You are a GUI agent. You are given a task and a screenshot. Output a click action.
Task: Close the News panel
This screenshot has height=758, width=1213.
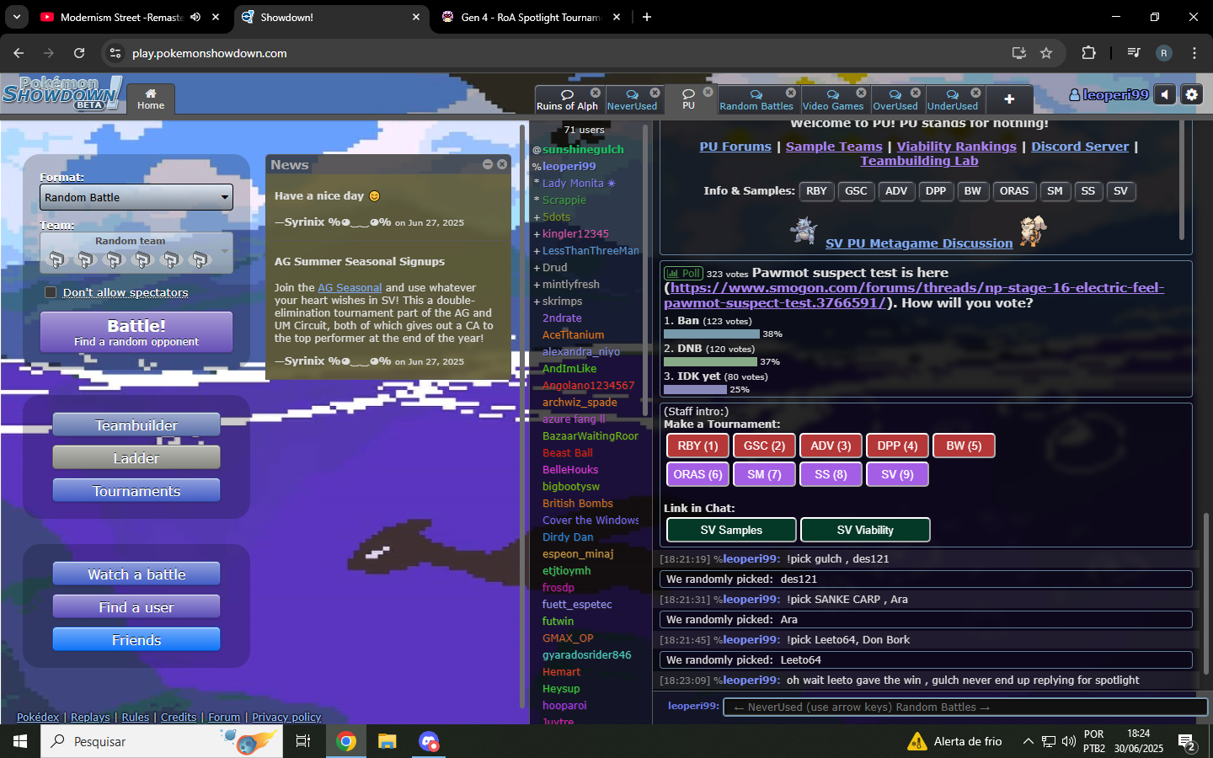coord(502,164)
